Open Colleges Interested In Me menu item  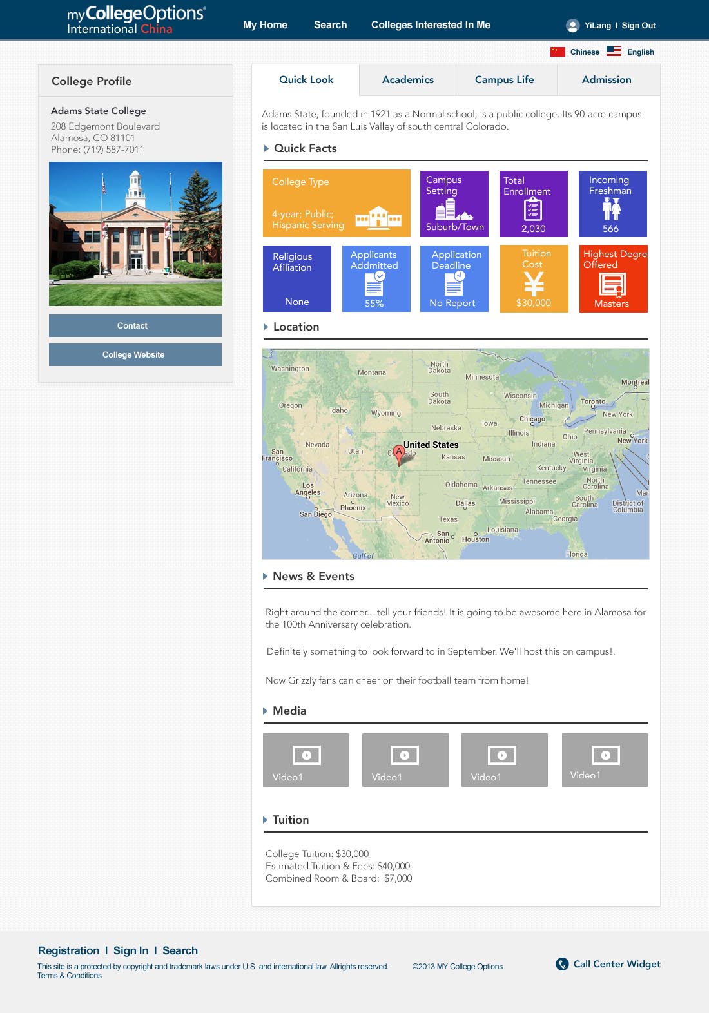[431, 25]
